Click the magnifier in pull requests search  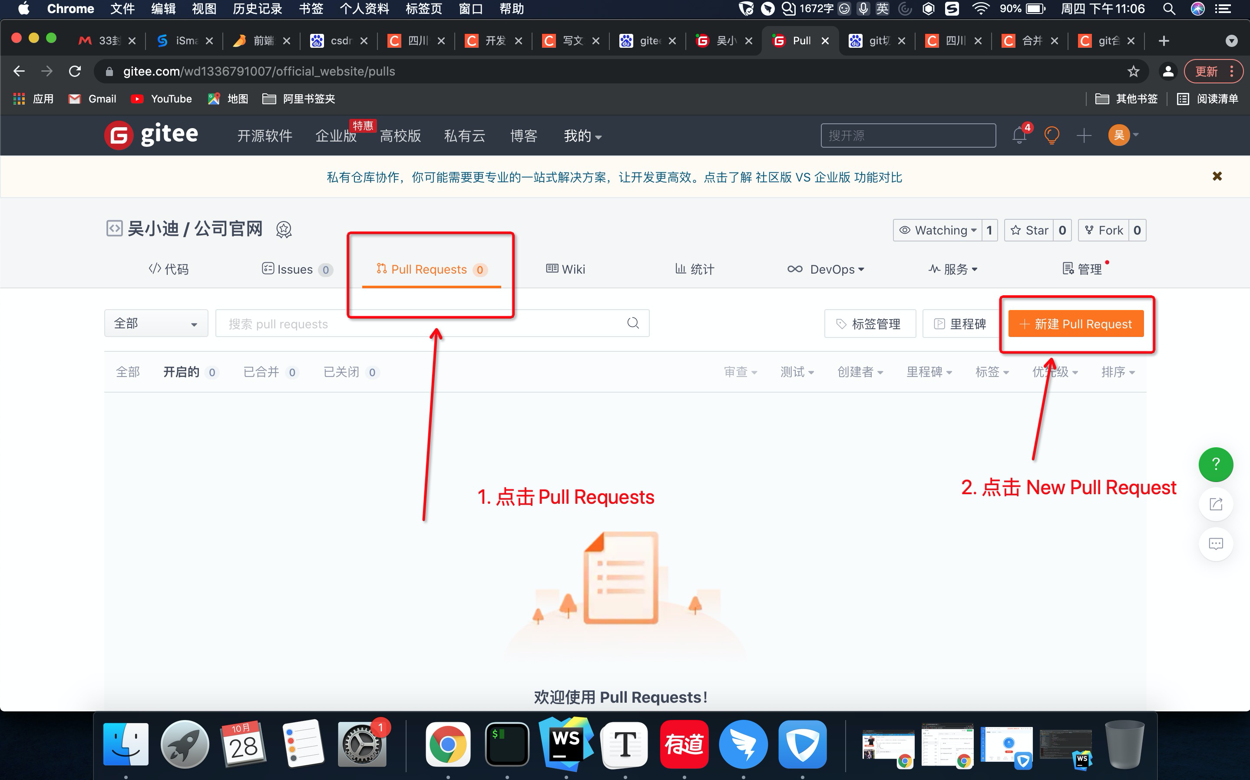pos(632,323)
